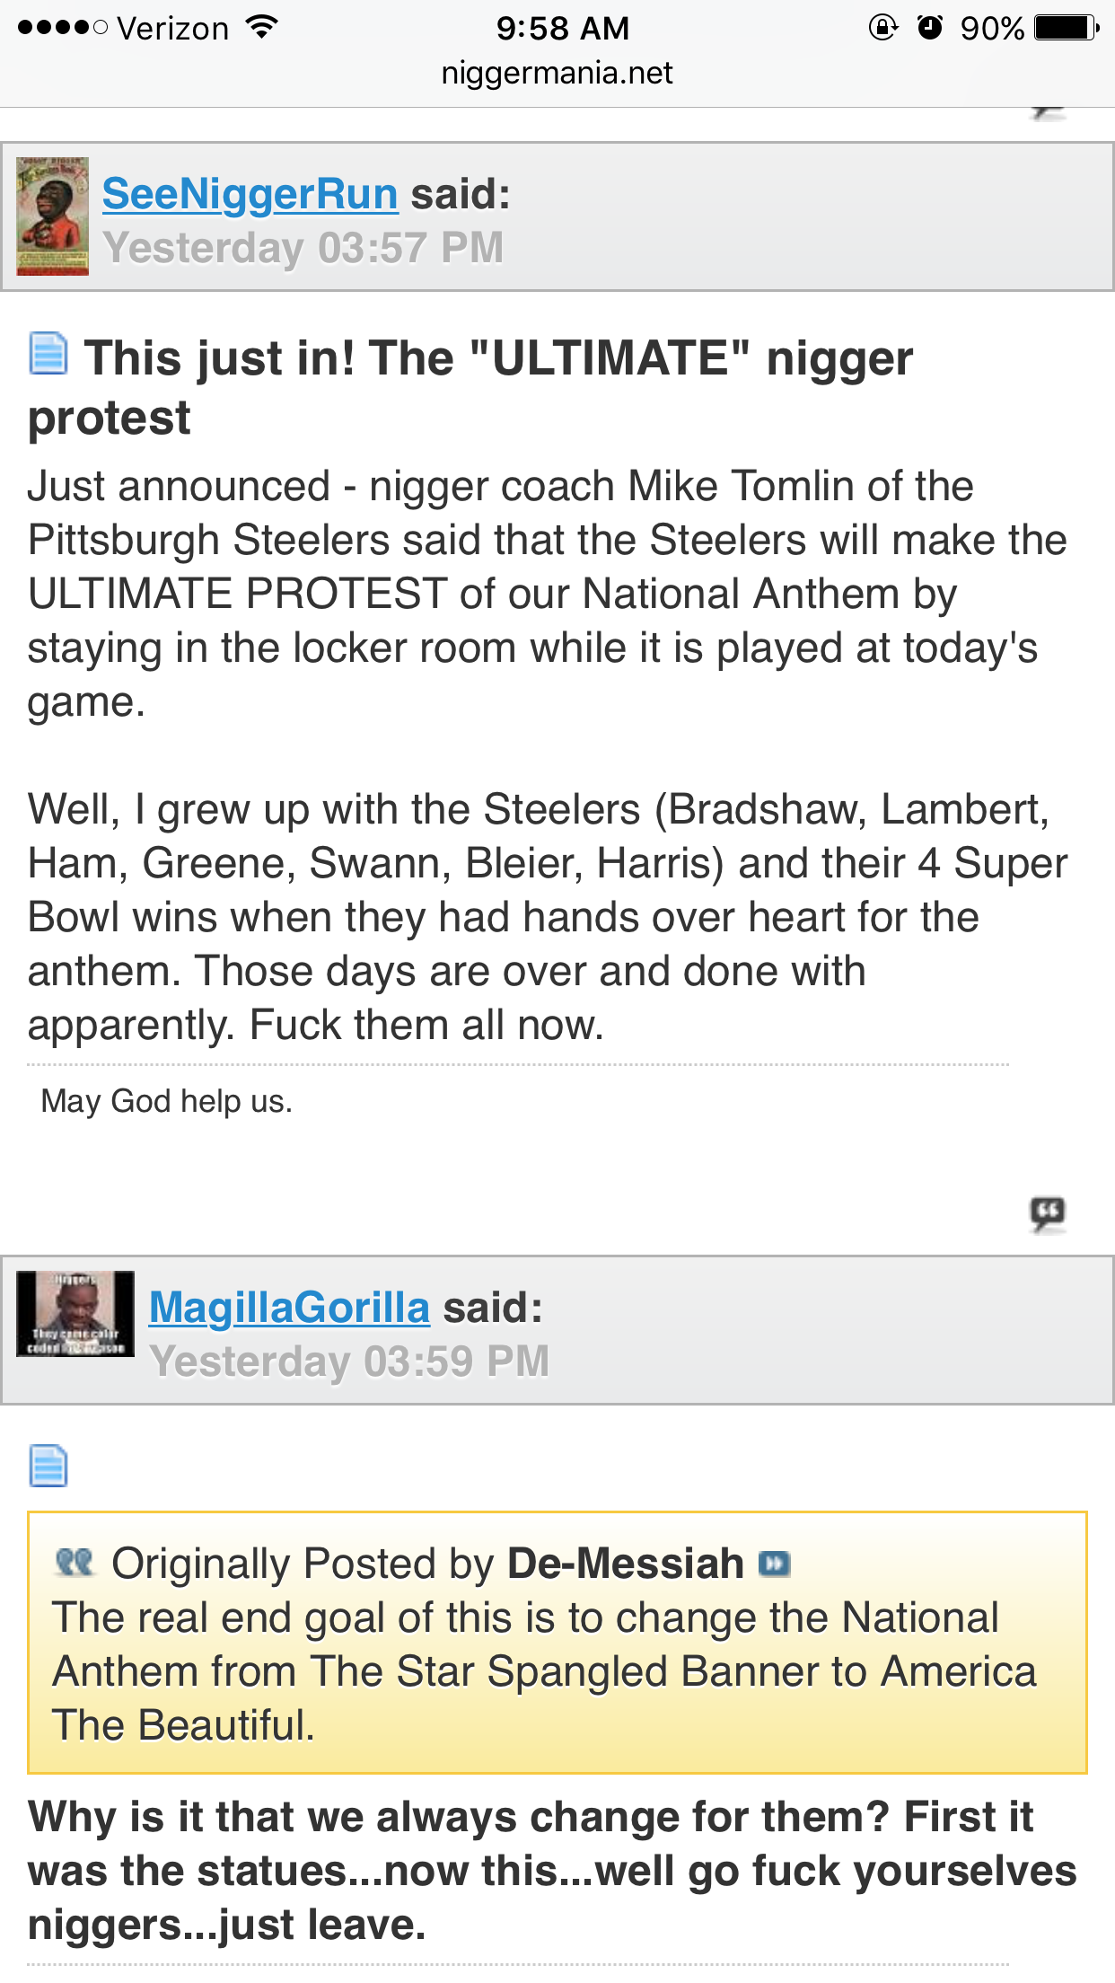The image size is (1115, 1983).
Task: Tap the Wi-Fi status icon
Action: [261, 27]
